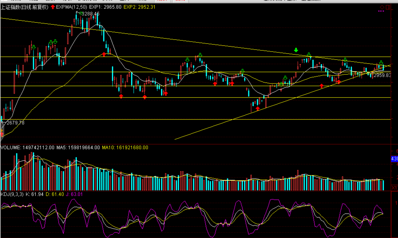Click the diamond icon in chart's top-right corner
The height and width of the screenshot is (238, 398).
[x=382, y=7]
